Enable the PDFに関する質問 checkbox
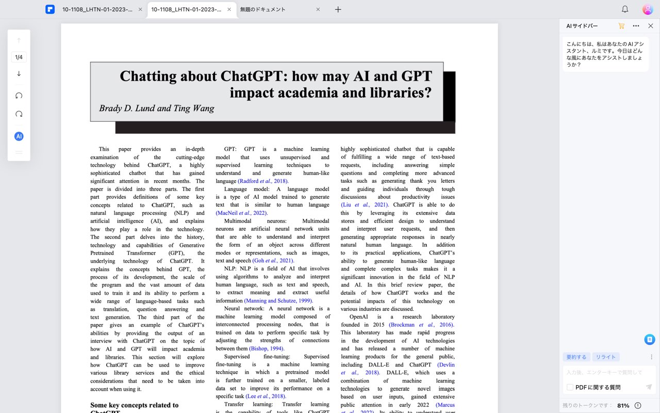The height and width of the screenshot is (413, 660). tap(570, 387)
